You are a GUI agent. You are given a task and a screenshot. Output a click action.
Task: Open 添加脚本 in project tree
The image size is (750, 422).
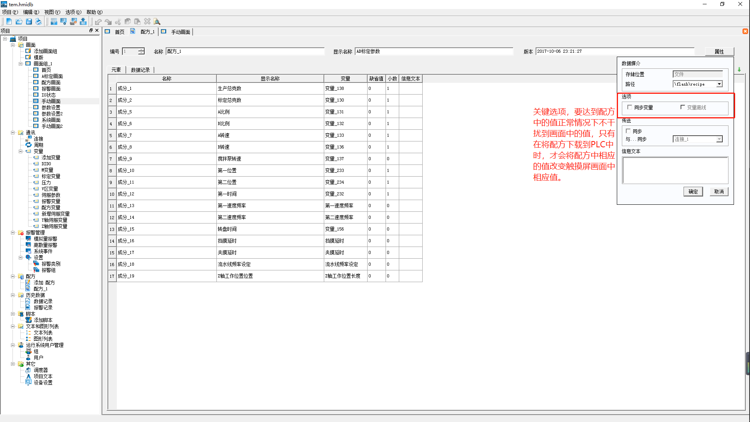point(43,320)
